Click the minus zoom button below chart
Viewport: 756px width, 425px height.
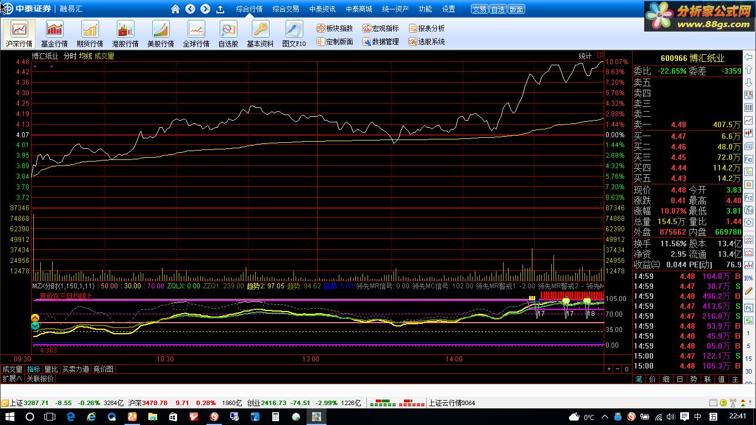click(618, 369)
